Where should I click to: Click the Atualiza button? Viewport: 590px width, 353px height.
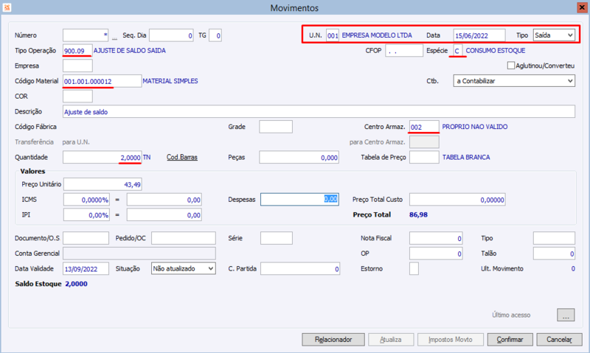[x=391, y=340]
